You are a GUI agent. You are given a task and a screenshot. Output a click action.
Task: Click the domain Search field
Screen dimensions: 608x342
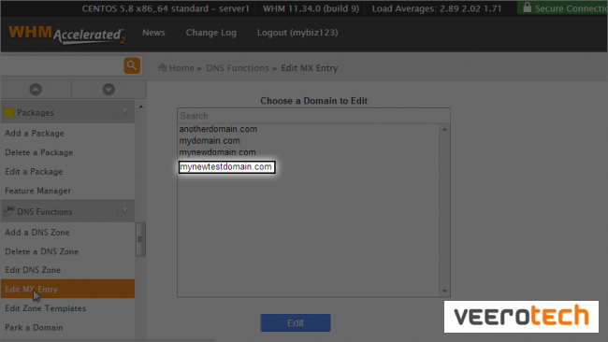[313, 116]
